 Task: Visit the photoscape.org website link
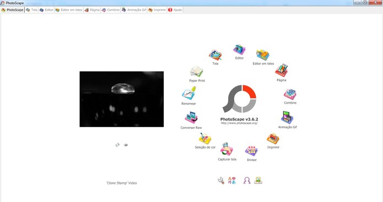point(239,123)
